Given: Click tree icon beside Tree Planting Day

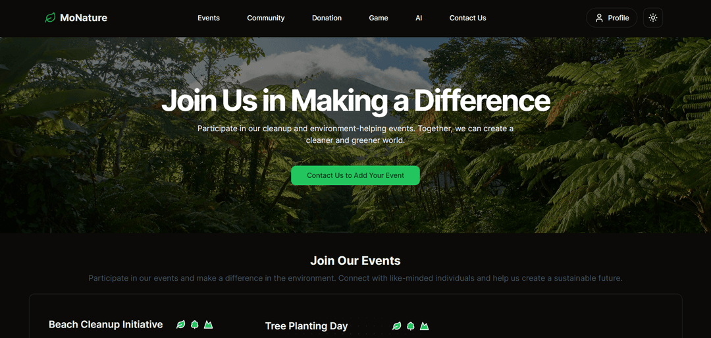Looking at the screenshot, I should (x=410, y=325).
